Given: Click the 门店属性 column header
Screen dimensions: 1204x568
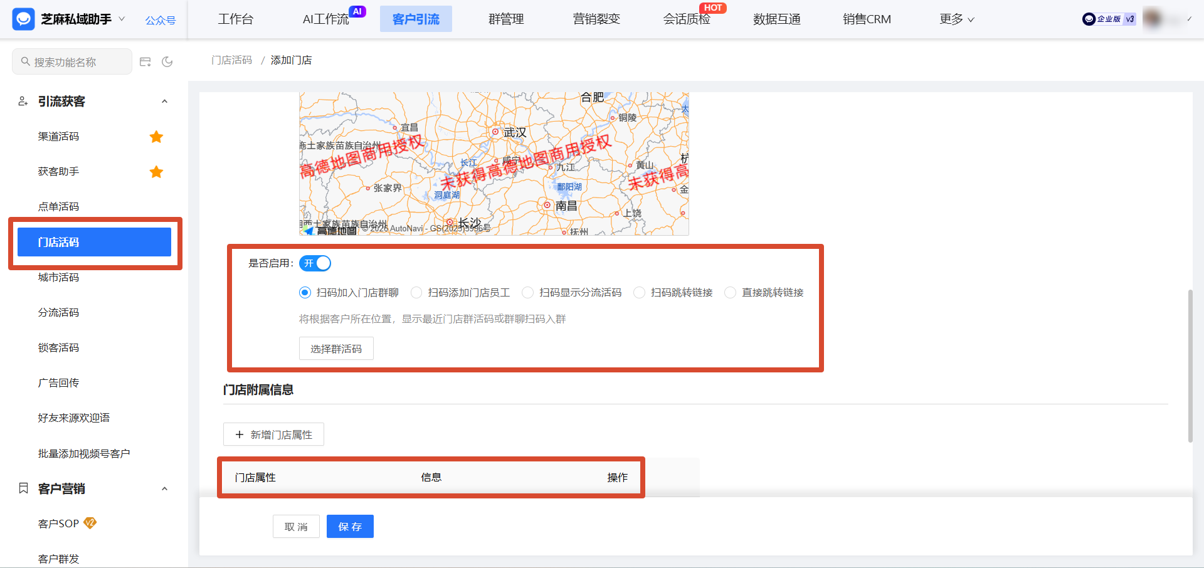Looking at the screenshot, I should click(x=255, y=478).
